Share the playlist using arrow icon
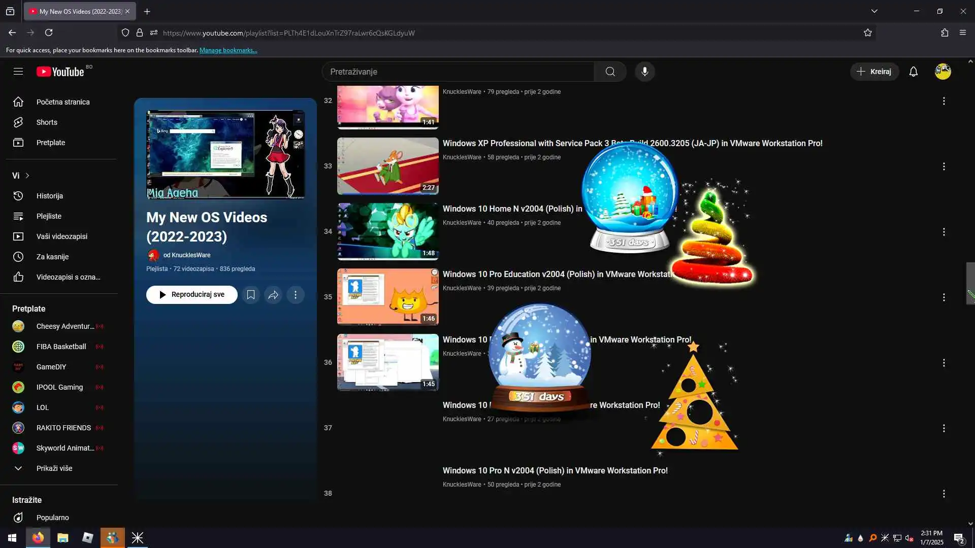Screen dimensions: 975x548 pos(273,295)
